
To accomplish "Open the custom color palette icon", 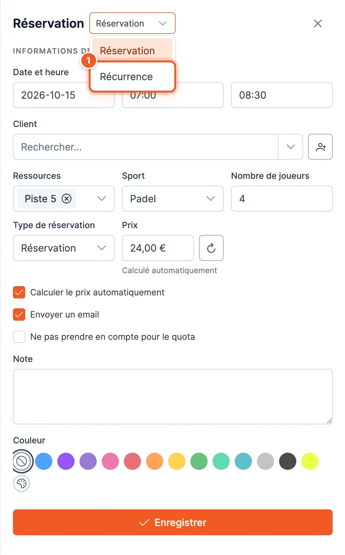I will pos(22,483).
